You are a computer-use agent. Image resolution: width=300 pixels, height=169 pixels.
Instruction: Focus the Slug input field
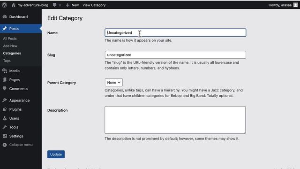click(x=175, y=55)
